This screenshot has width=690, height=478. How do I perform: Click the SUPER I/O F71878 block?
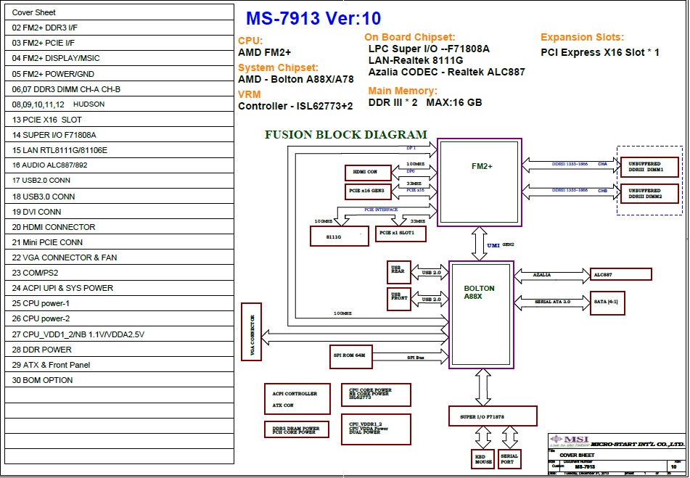(x=490, y=416)
